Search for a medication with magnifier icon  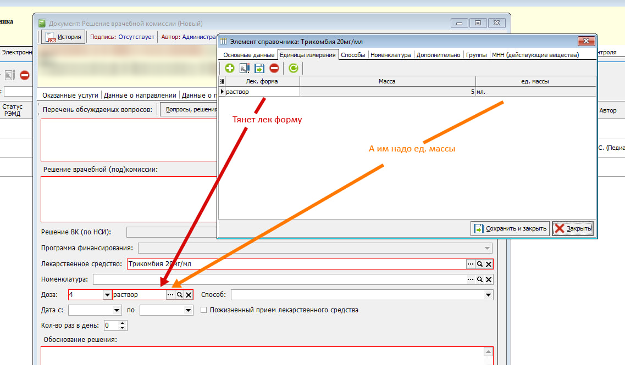(x=480, y=264)
